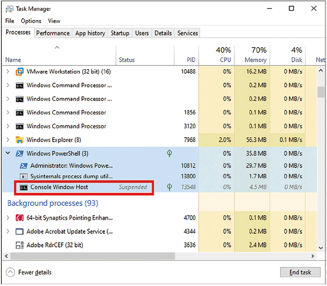The height and width of the screenshot is (286, 327).
Task: Click the VMware Workstation process icon
Action: 19,72
